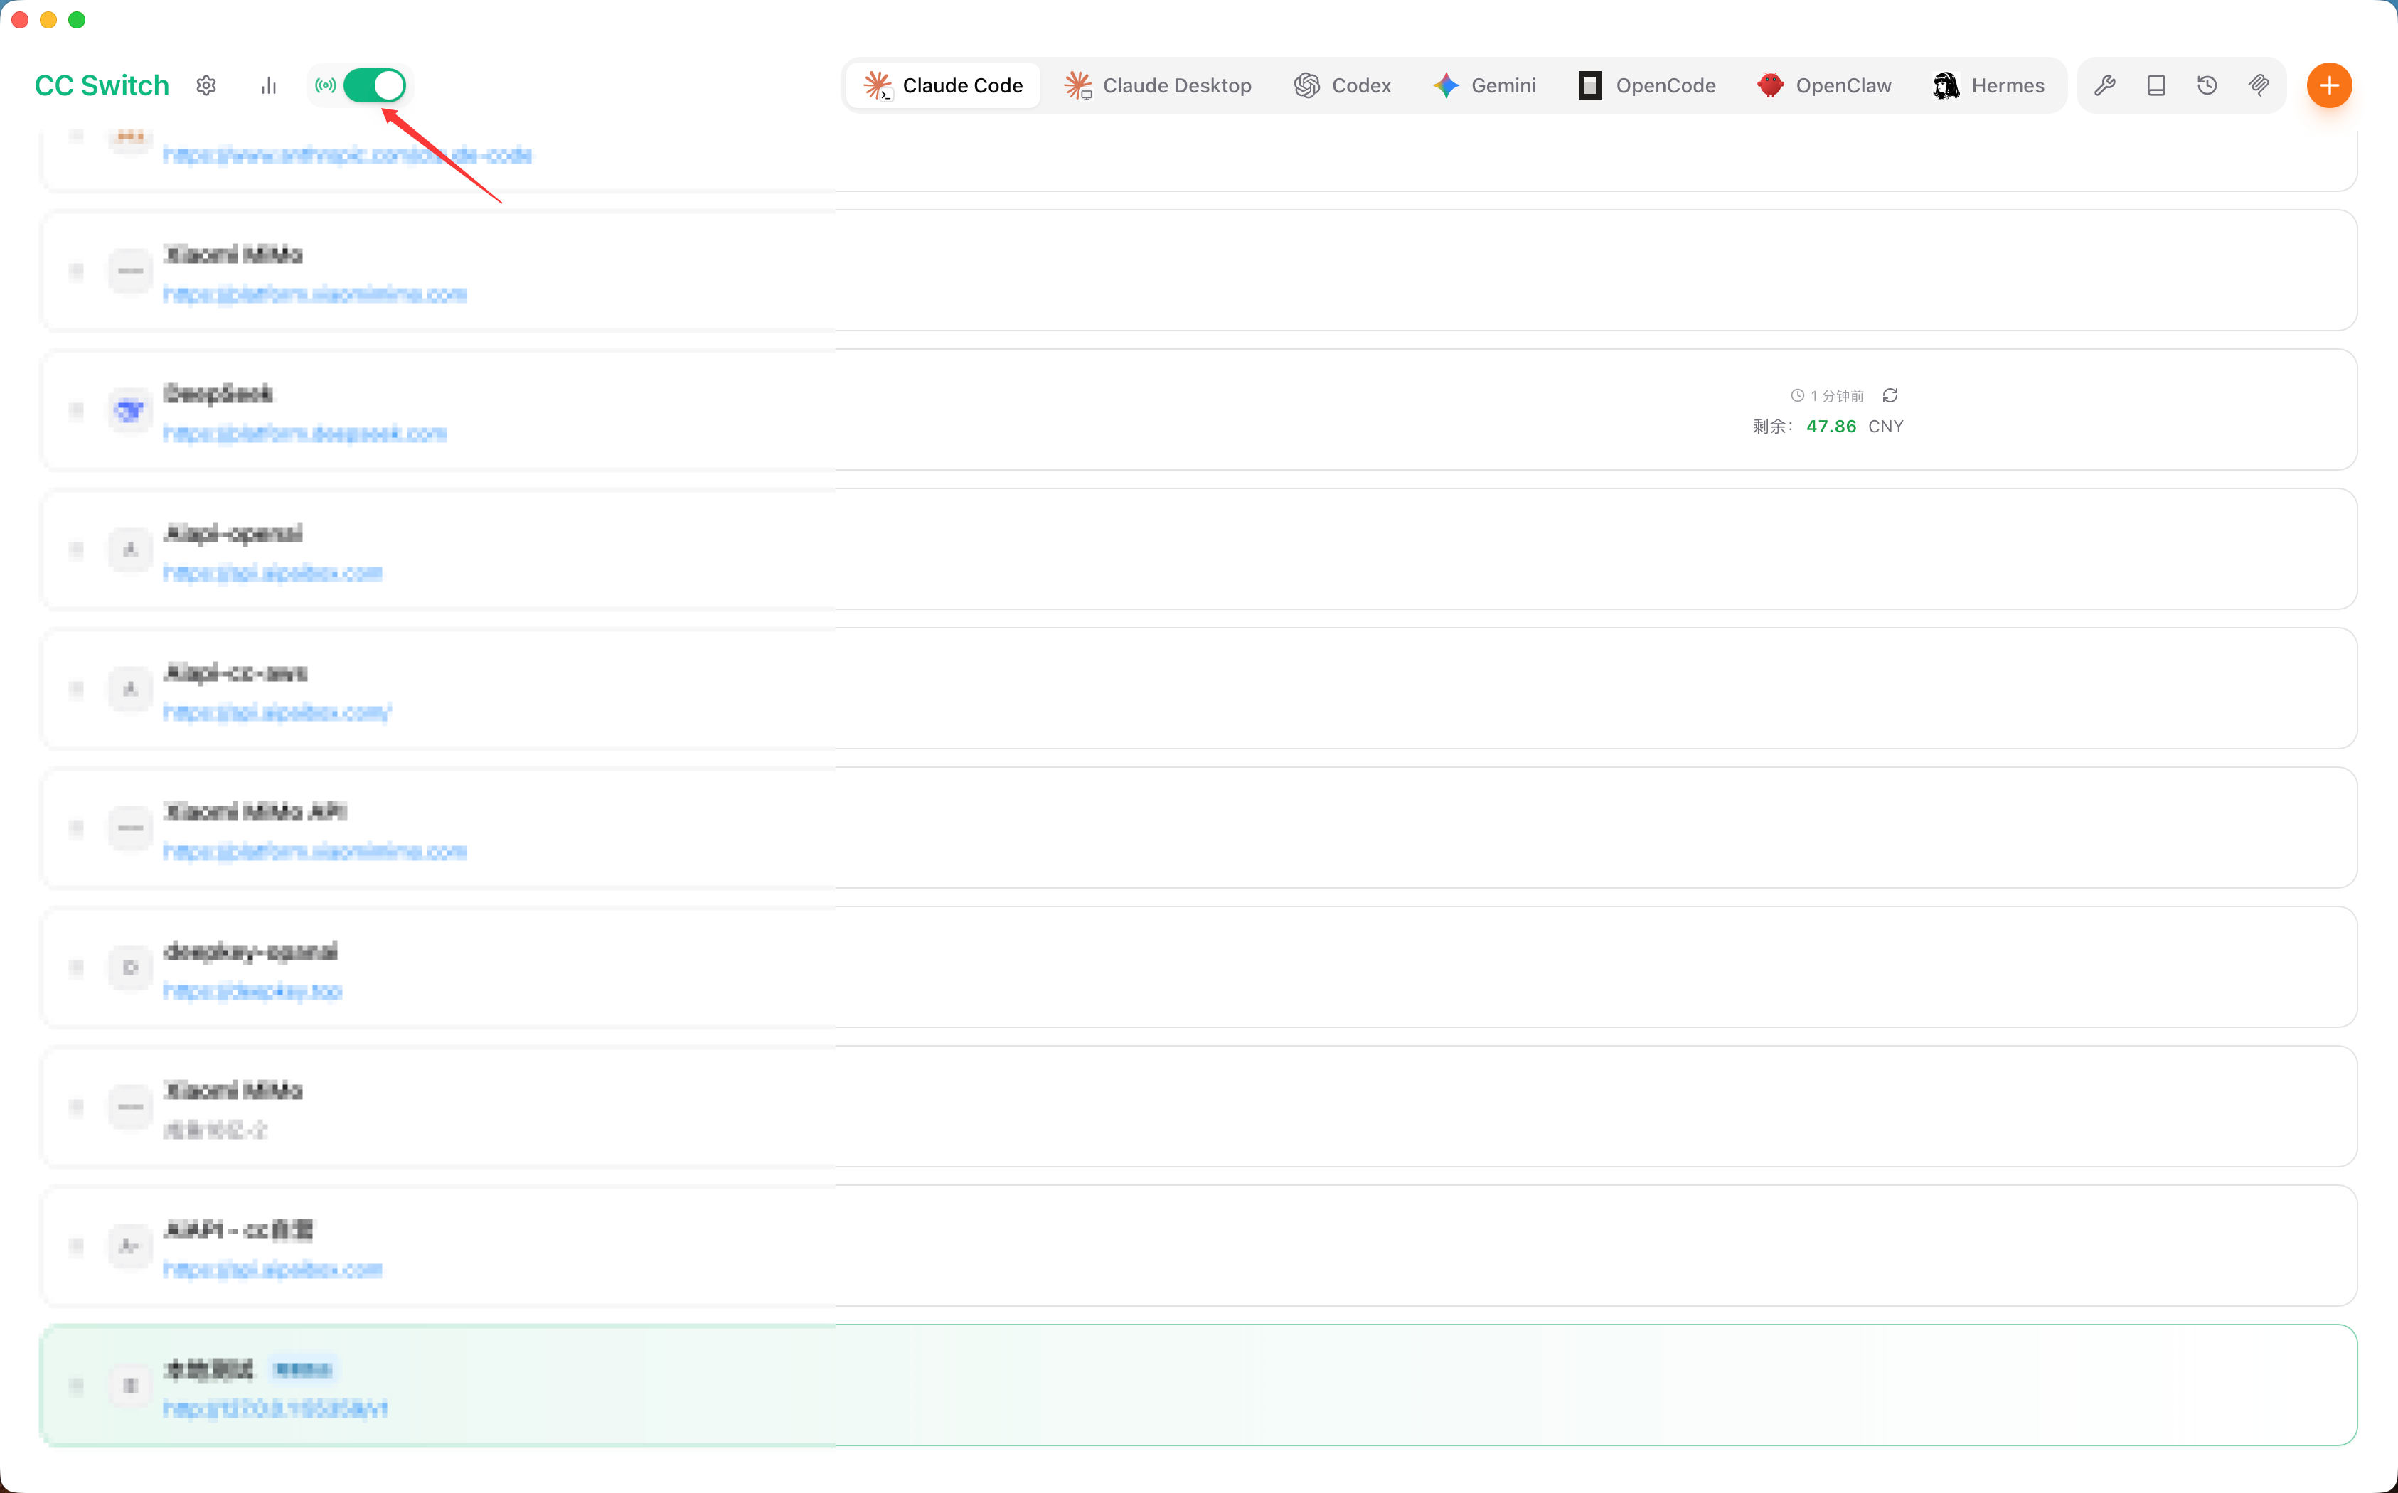Click the proxy broadcast signal icon
Image resolution: width=2398 pixels, height=1493 pixels.
coord(325,86)
